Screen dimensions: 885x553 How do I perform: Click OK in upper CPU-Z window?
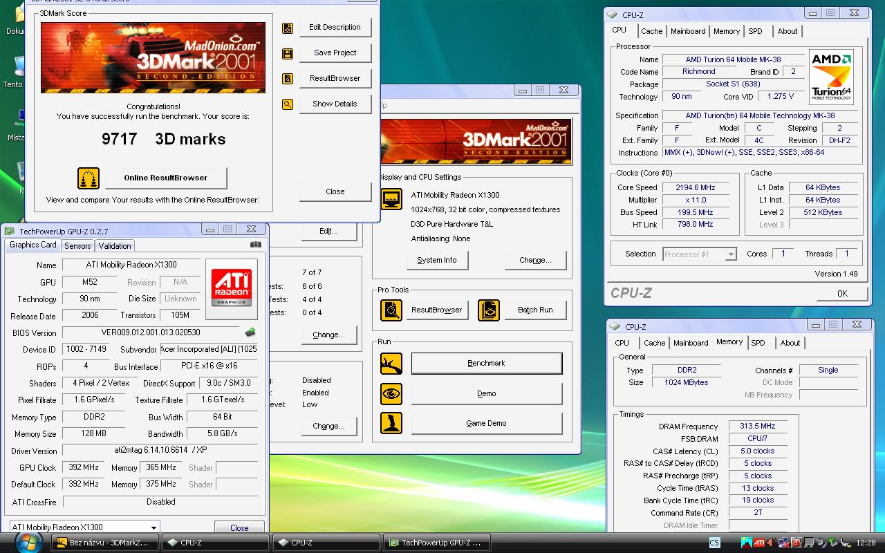pos(842,294)
